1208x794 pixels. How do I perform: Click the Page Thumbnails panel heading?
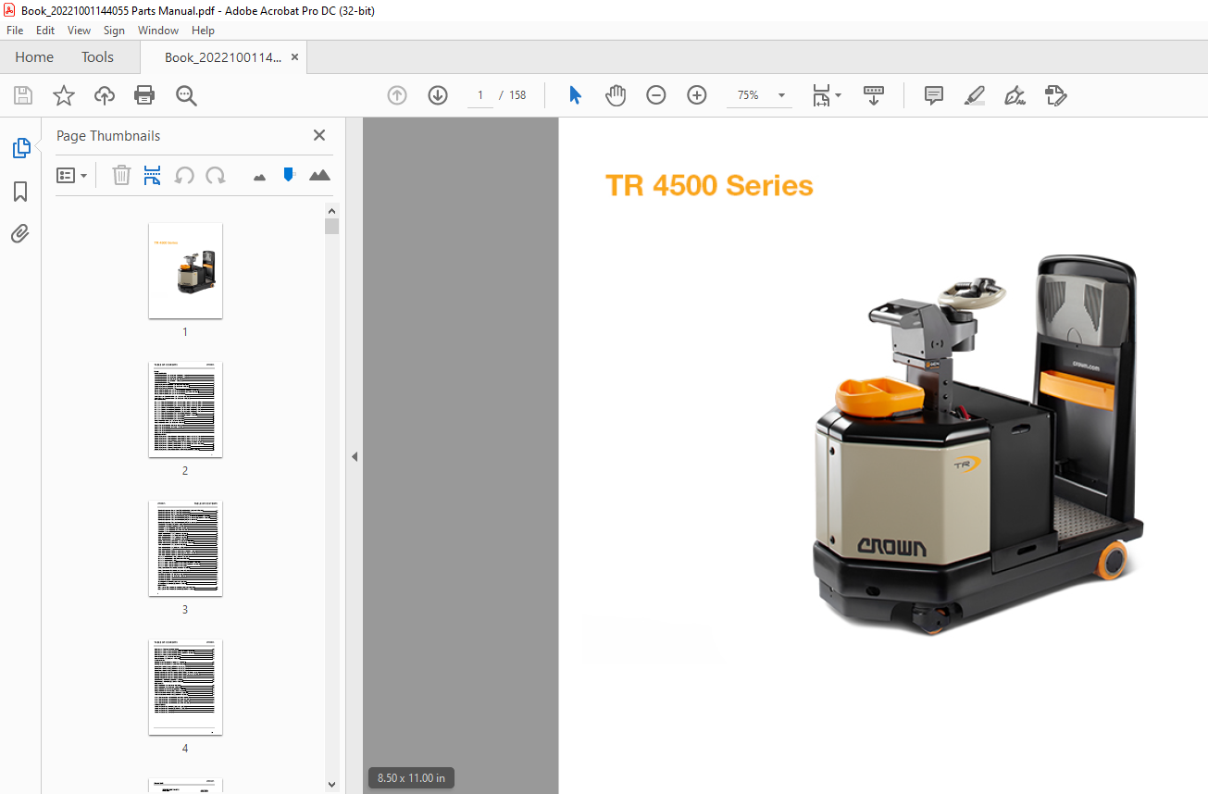(x=108, y=136)
